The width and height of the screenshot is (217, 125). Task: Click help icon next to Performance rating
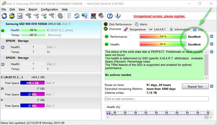pos(212,36)
